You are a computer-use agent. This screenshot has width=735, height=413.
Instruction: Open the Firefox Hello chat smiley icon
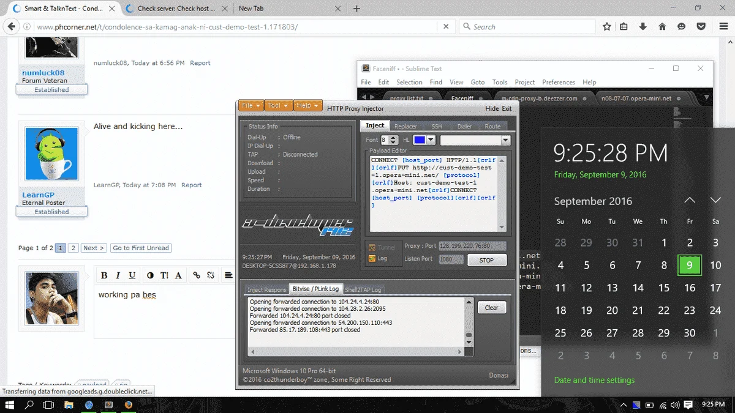pos(682,27)
